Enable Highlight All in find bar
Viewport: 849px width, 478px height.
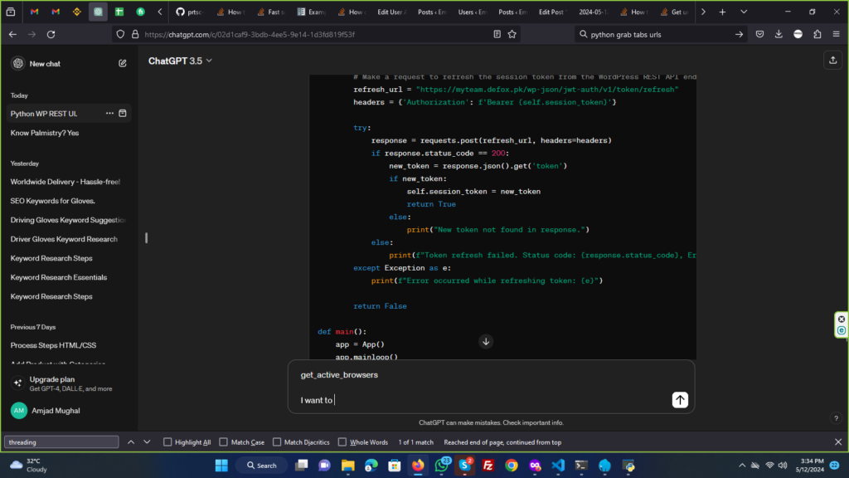168,442
